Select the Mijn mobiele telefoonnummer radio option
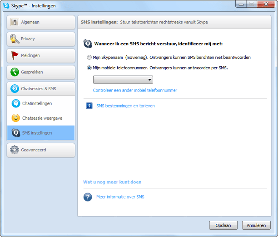The image size is (278, 237). [89, 68]
